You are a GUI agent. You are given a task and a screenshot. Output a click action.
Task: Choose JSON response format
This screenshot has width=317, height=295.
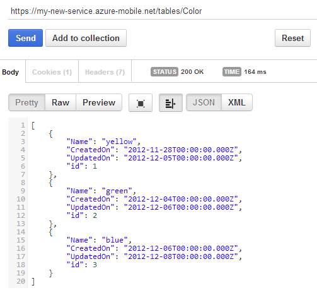coord(204,102)
